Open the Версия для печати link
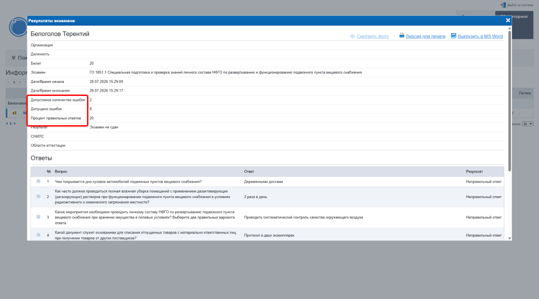The image size is (539, 299). click(x=425, y=36)
